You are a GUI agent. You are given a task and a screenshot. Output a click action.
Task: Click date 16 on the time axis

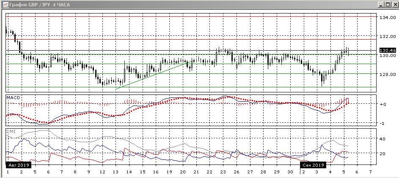tap(156, 172)
